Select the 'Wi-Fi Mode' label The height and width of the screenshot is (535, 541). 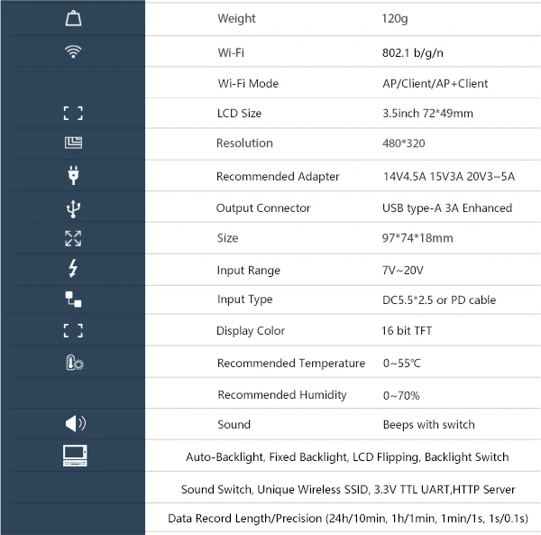tap(248, 84)
